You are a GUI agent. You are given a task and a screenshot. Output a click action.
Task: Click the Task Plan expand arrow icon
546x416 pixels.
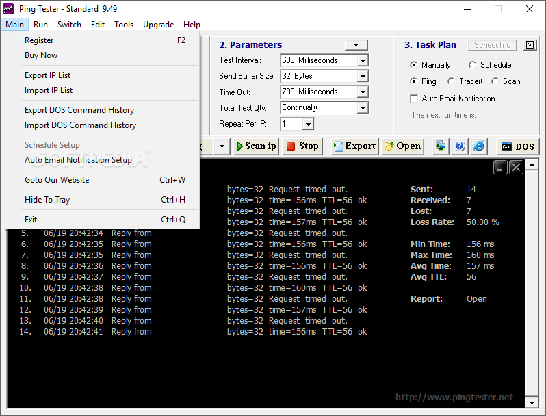click(530, 45)
